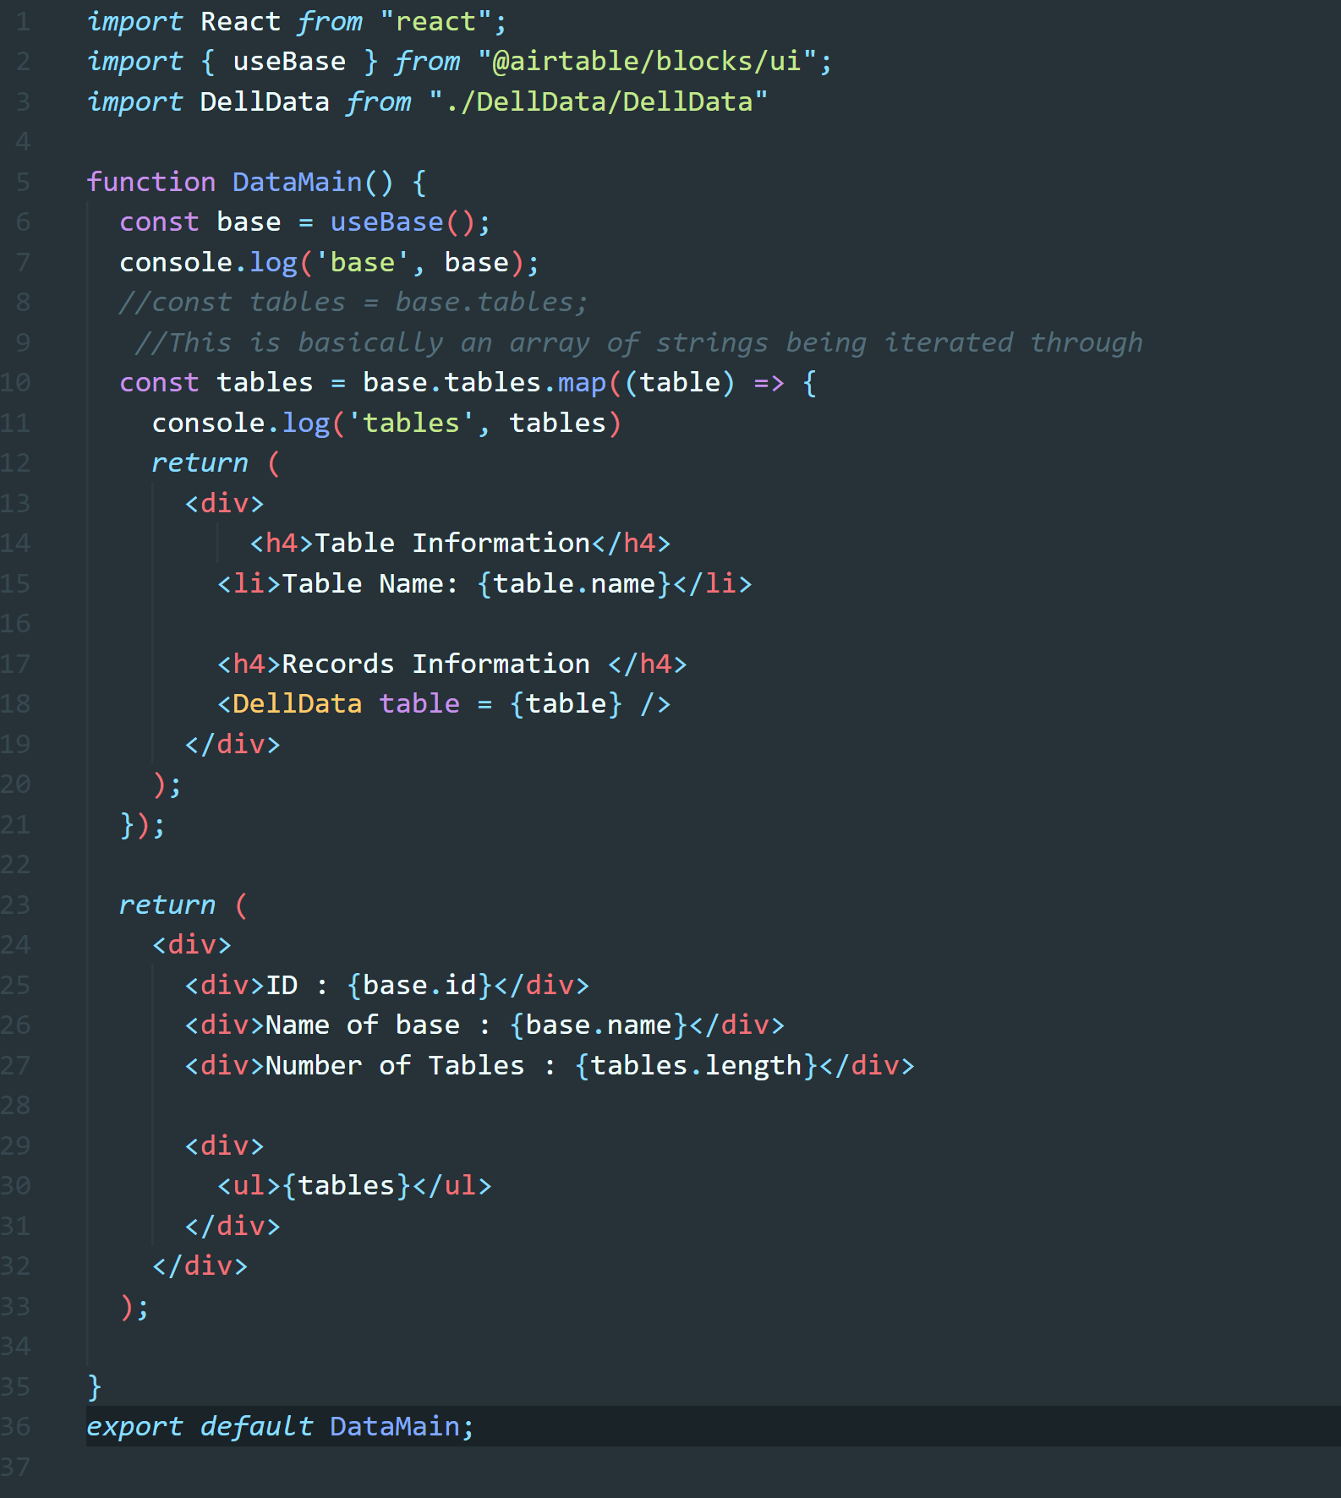Click the 'base' string in console.log
Image resolution: width=1341 pixels, height=1498 pixels.
362,262
